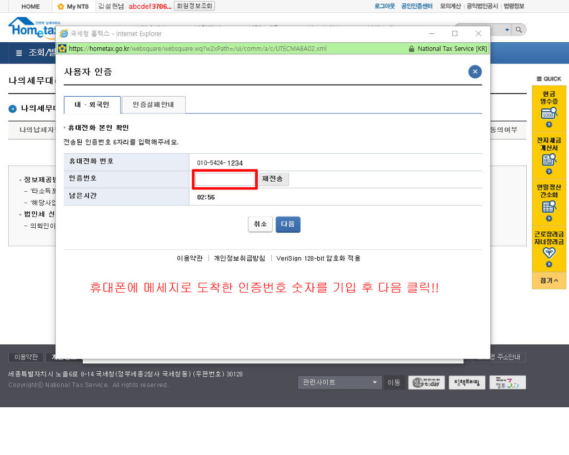Open 관련사이트 dropdown in footer
This screenshot has width=569, height=455.
[x=340, y=382]
